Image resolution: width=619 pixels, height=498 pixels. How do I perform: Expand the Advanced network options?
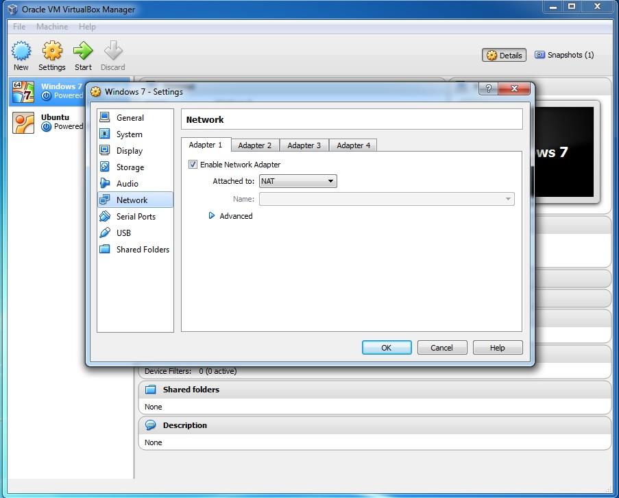(x=230, y=215)
